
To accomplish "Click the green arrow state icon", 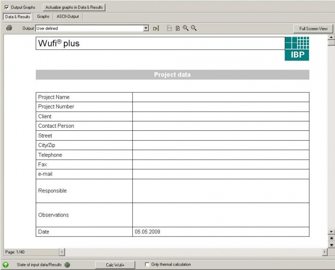I will pyautogui.click(x=6, y=265).
